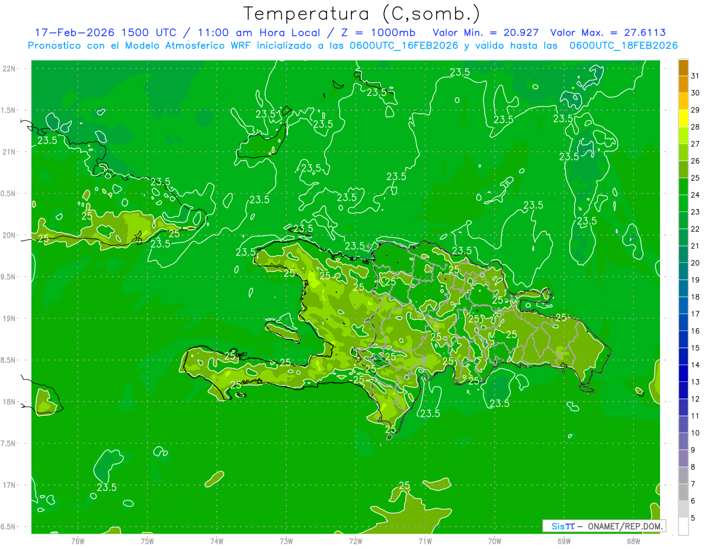Click the "68W" longitude axis label
711x549 pixels.
633,541
